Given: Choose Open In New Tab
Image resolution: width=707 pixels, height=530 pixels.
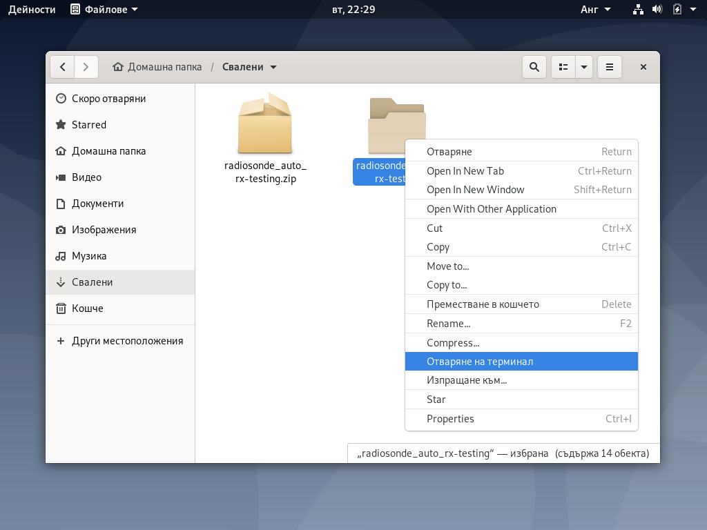Looking at the screenshot, I should click(522, 171).
